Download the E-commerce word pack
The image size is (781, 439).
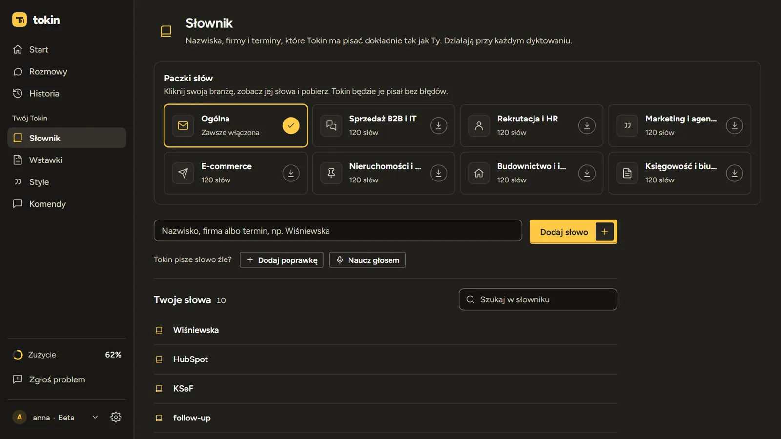291,173
